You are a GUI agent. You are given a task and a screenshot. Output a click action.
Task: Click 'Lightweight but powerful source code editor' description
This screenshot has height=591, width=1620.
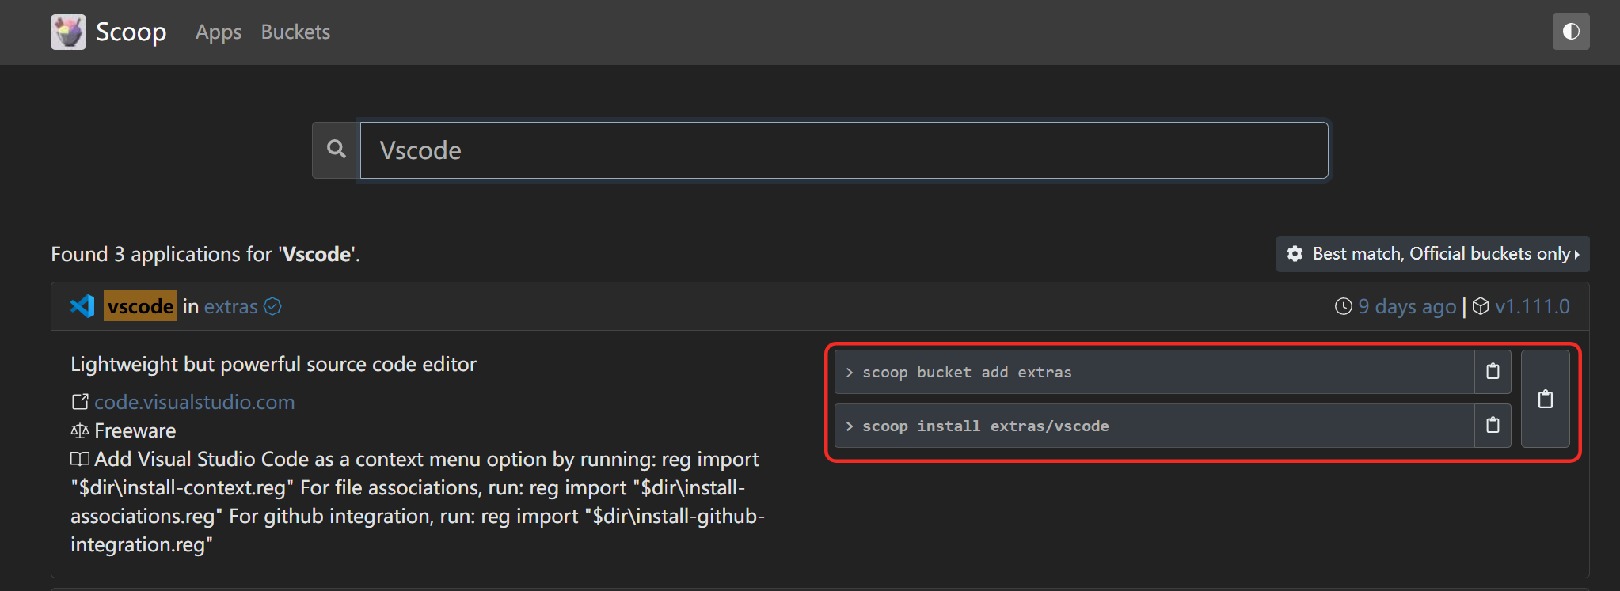click(274, 364)
